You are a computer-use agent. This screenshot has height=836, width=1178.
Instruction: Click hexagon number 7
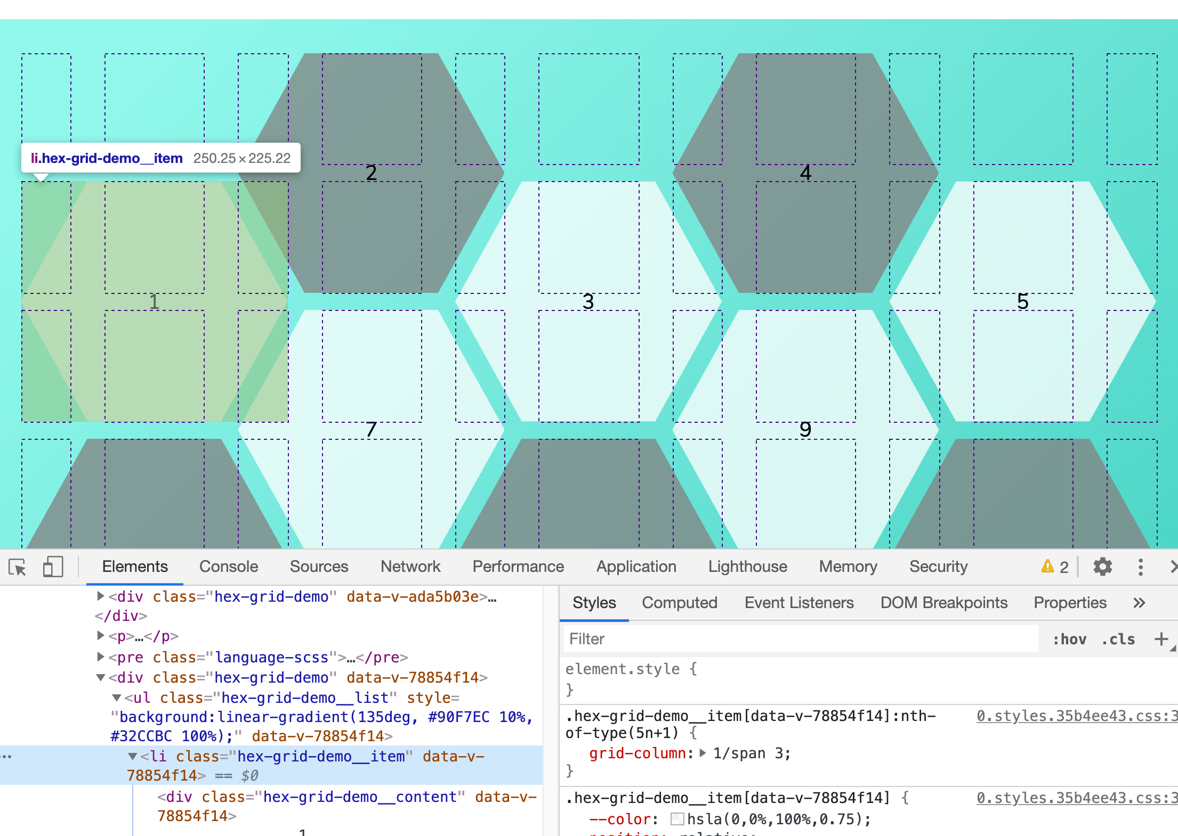pyautogui.click(x=371, y=430)
